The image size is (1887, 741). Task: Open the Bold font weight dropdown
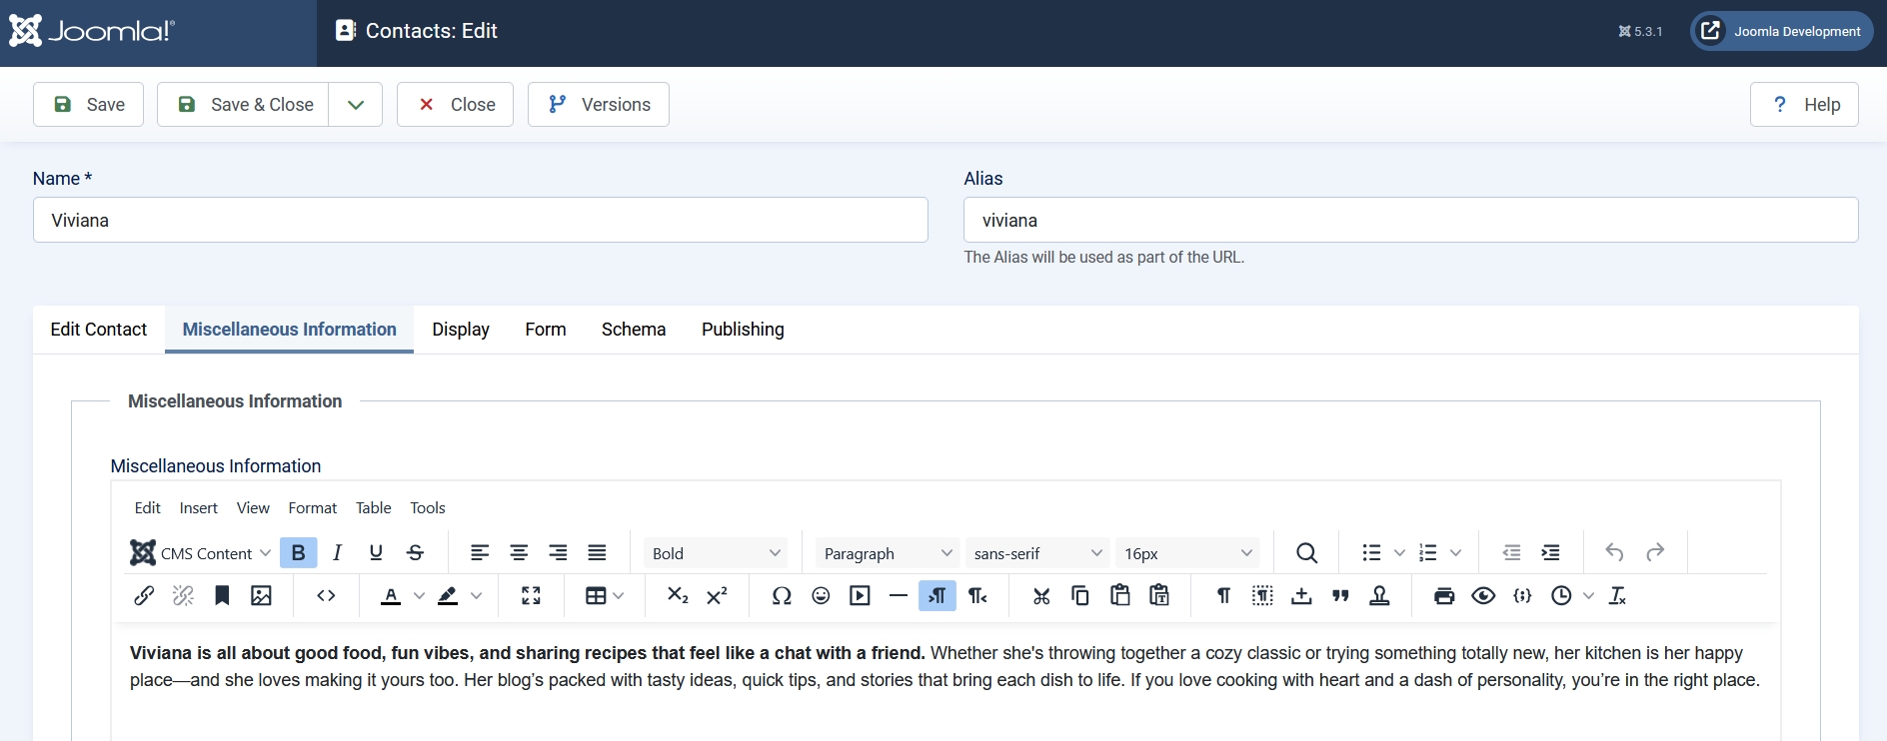click(716, 553)
